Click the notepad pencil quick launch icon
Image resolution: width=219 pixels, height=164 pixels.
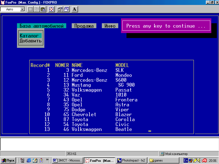coord(35,160)
